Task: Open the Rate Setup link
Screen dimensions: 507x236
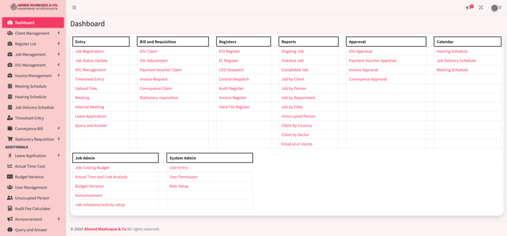Action: pos(179,186)
